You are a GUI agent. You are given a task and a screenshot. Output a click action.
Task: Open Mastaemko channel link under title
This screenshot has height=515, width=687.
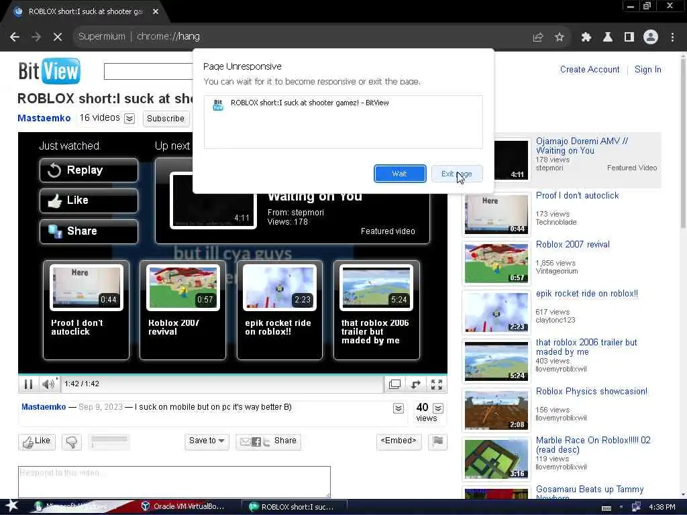[x=44, y=118]
